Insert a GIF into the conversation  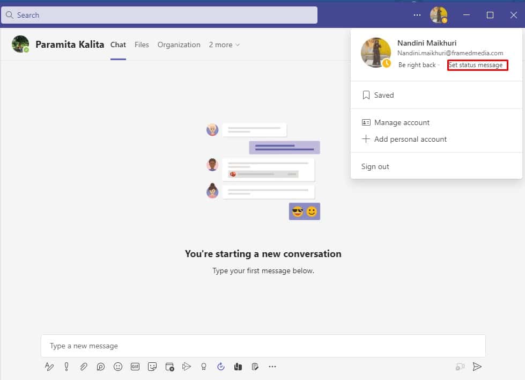pos(135,367)
